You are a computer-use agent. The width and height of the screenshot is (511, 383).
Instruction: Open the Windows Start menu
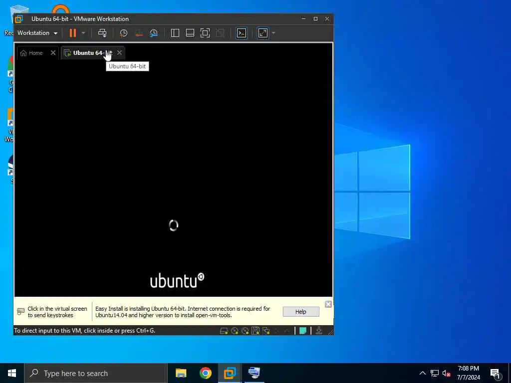(x=12, y=373)
